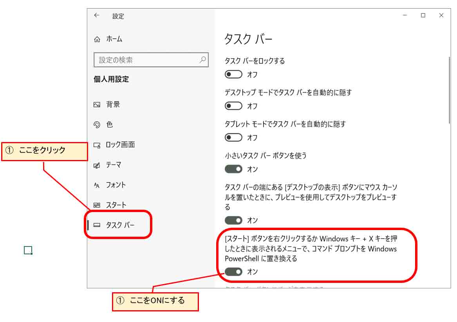Click the テーマ icon in sidebar
Viewport: 457px width, 322px height.
point(97,165)
